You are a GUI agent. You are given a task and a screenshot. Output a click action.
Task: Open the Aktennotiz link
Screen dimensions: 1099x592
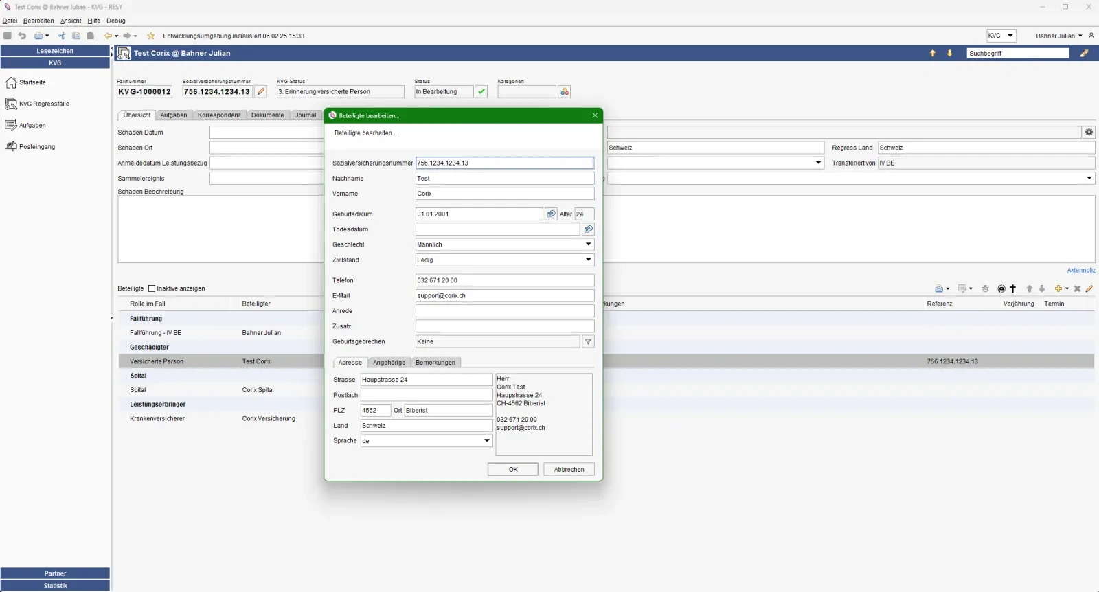click(1080, 271)
